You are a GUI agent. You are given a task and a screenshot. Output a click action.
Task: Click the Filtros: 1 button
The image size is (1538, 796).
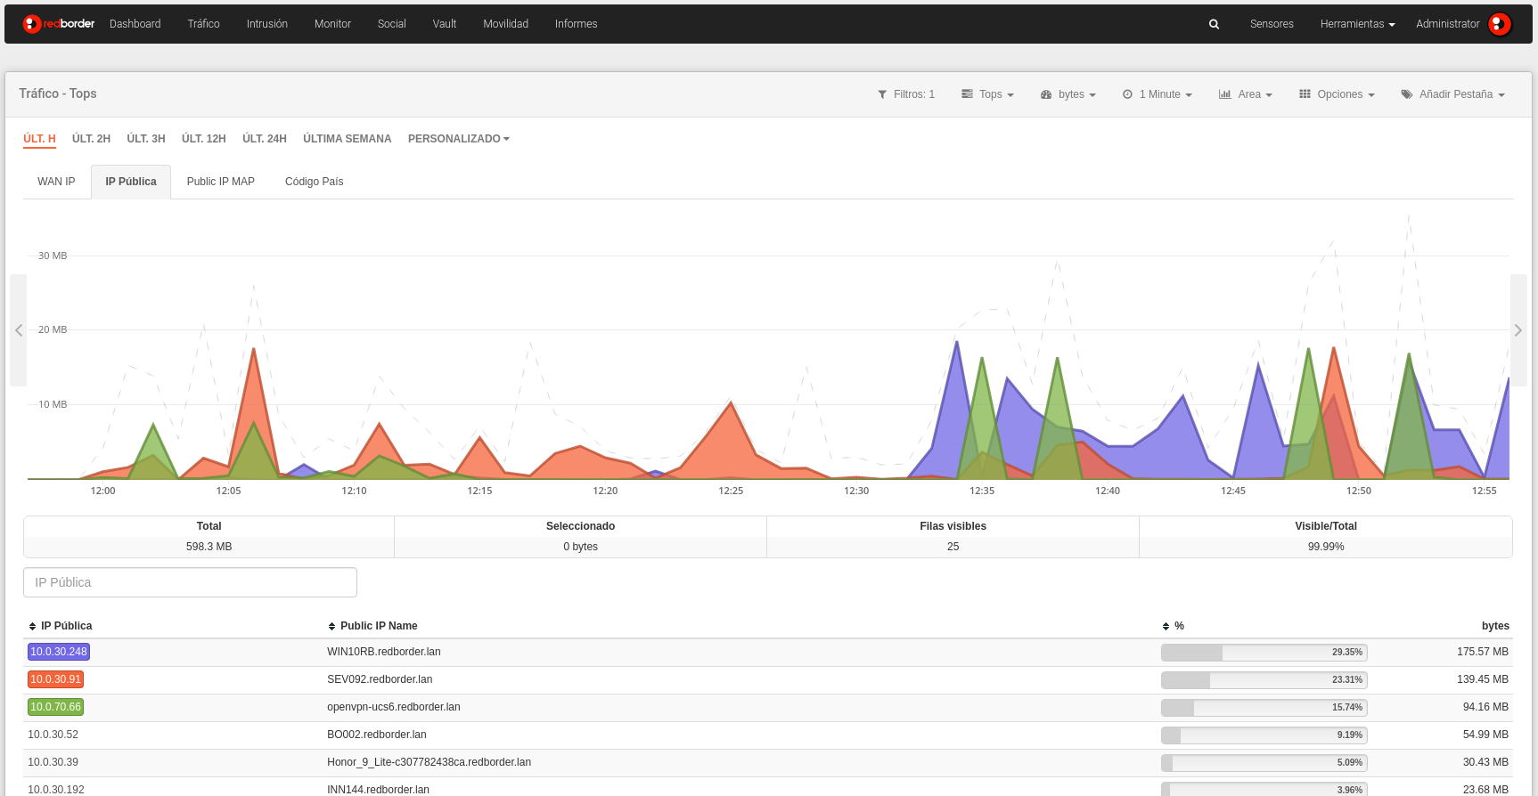click(906, 94)
